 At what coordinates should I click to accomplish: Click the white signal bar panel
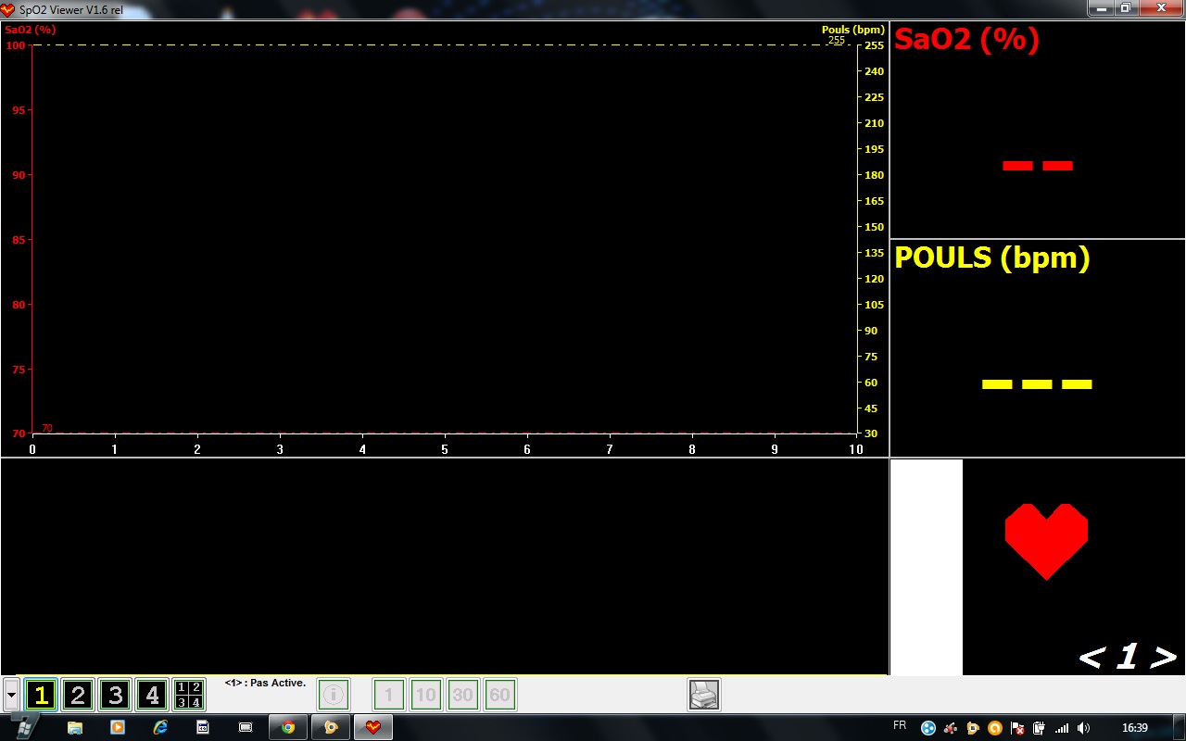[x=927, y=567]
